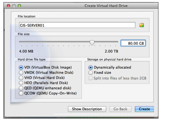Select Dynamically allocated storage
Viewport: 169px width, 120px height.
click(x=90, y=67)
